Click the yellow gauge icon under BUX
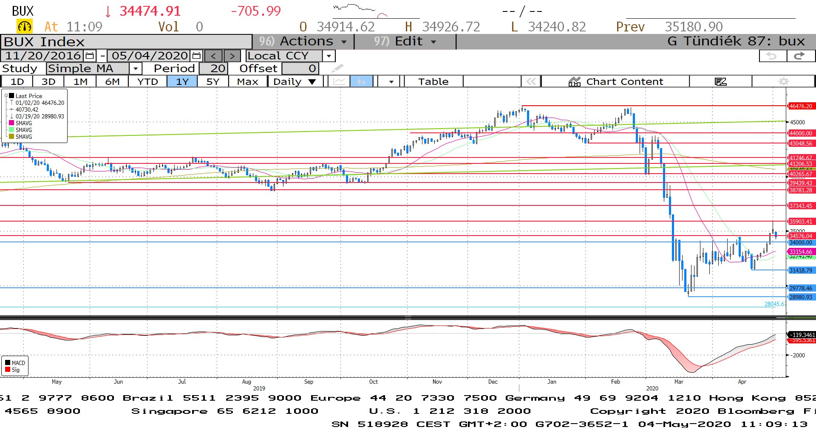Screen dimensions: 816x441 pyautogui.click(x=25, y=27)
